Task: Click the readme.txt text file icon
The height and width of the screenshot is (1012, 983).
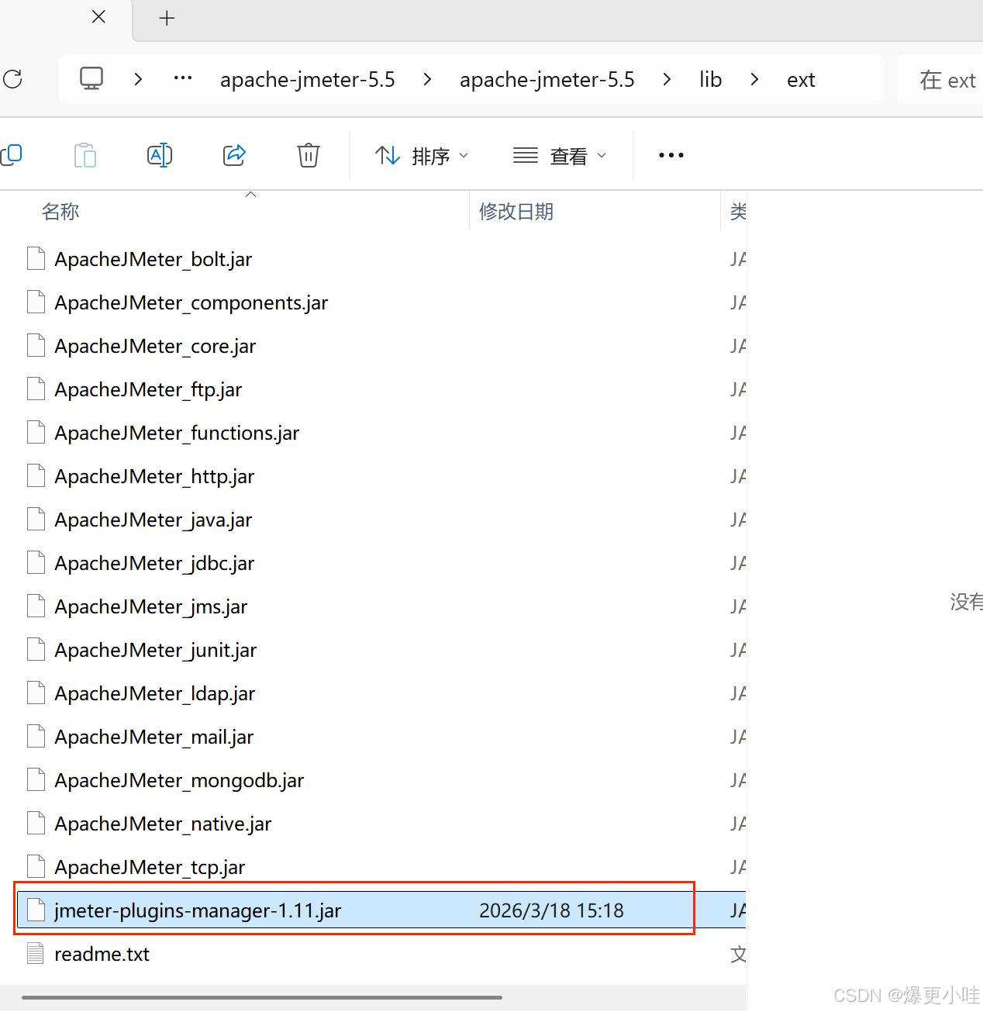Action: (x=36, y=954)
